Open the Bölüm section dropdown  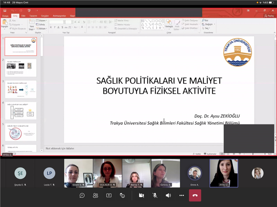pyautogui.click(x=41, y=28)
